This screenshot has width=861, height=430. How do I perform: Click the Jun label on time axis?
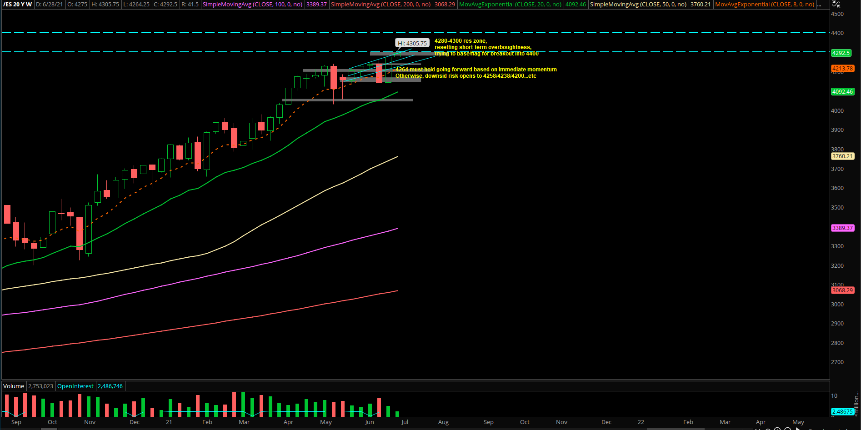pyautogui.click(x=370, y=422)
